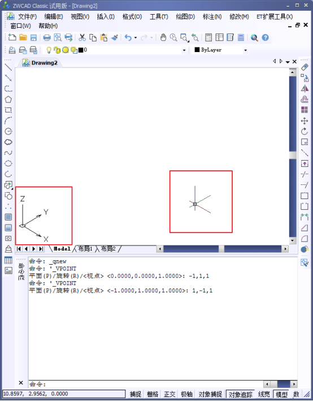Toggle 正交 ortho mode in status bar

click(169, 394)
